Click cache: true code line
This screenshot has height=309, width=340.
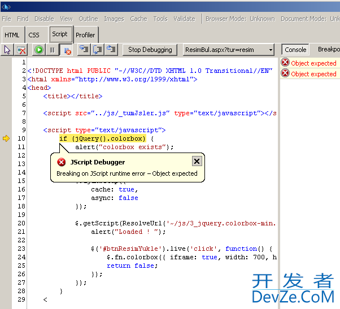coord(115,189)
